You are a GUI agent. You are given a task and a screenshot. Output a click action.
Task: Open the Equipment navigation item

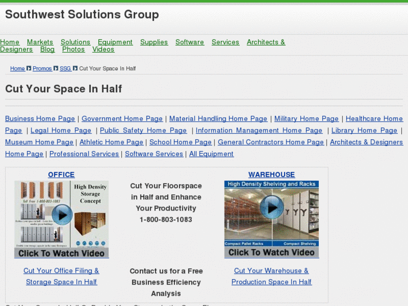(x=115, y=42)
